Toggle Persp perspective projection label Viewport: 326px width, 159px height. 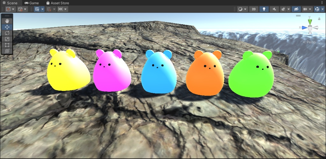[x=309, y=42]
